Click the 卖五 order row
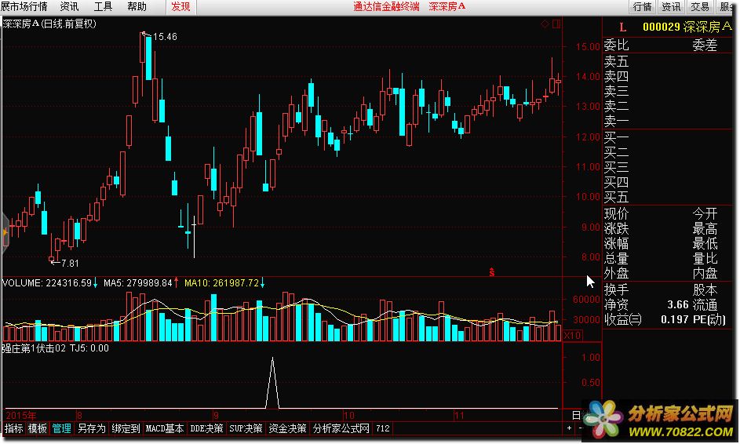740x444 pixels. [616, 61]
